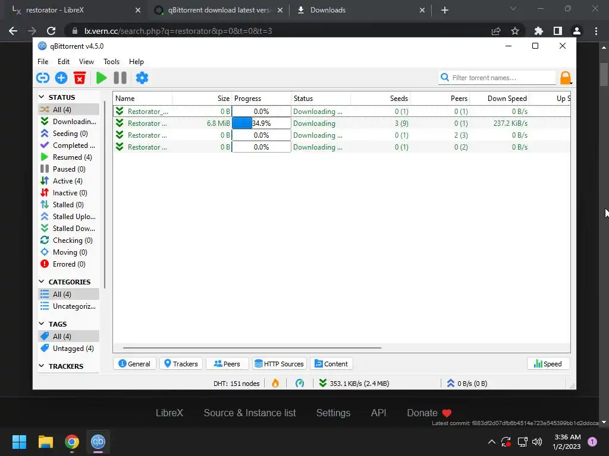Click the Pause torrents toolbar icon
609x456 pixels.
tap(120, 78)
